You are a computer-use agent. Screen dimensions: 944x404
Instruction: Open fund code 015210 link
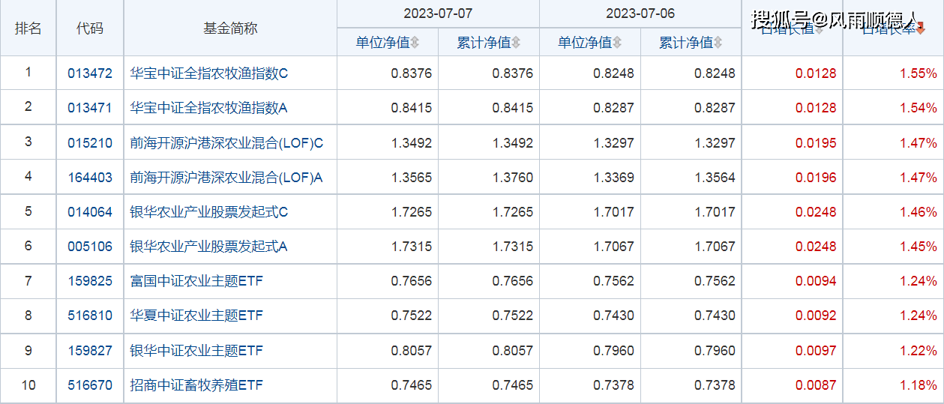90,142
